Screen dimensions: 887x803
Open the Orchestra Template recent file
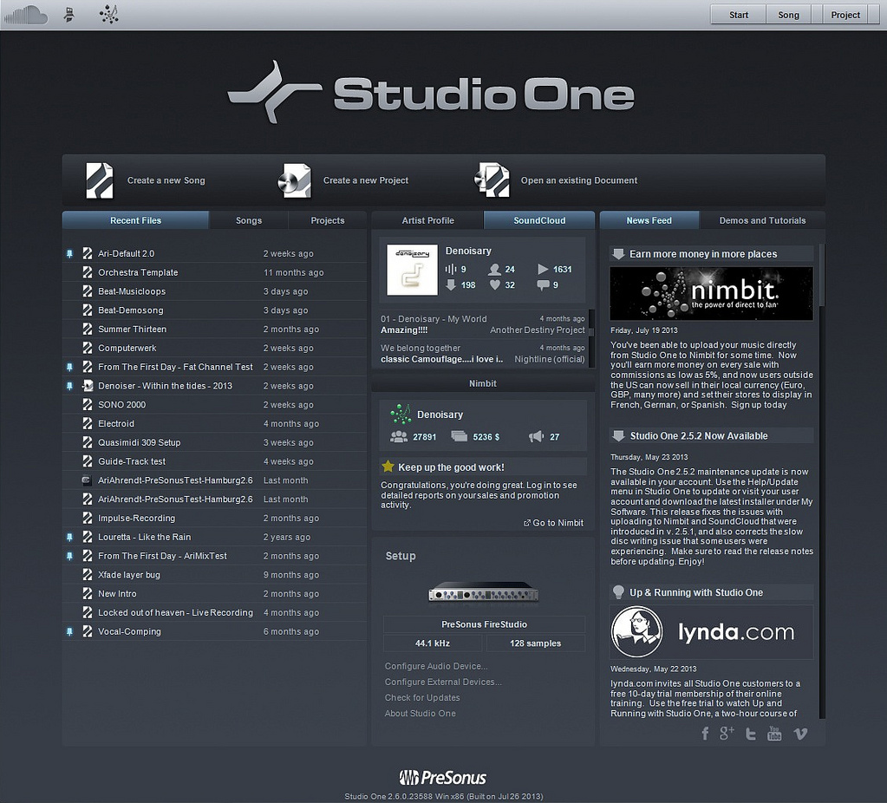click(x=214, y=273)
